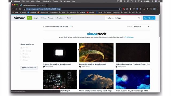Open the New video dropdown button
Screen dimensions: 171x96
[x=149, y=18]
